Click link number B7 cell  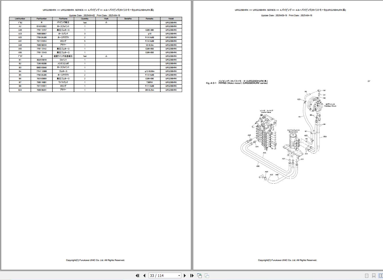(20, 82)
